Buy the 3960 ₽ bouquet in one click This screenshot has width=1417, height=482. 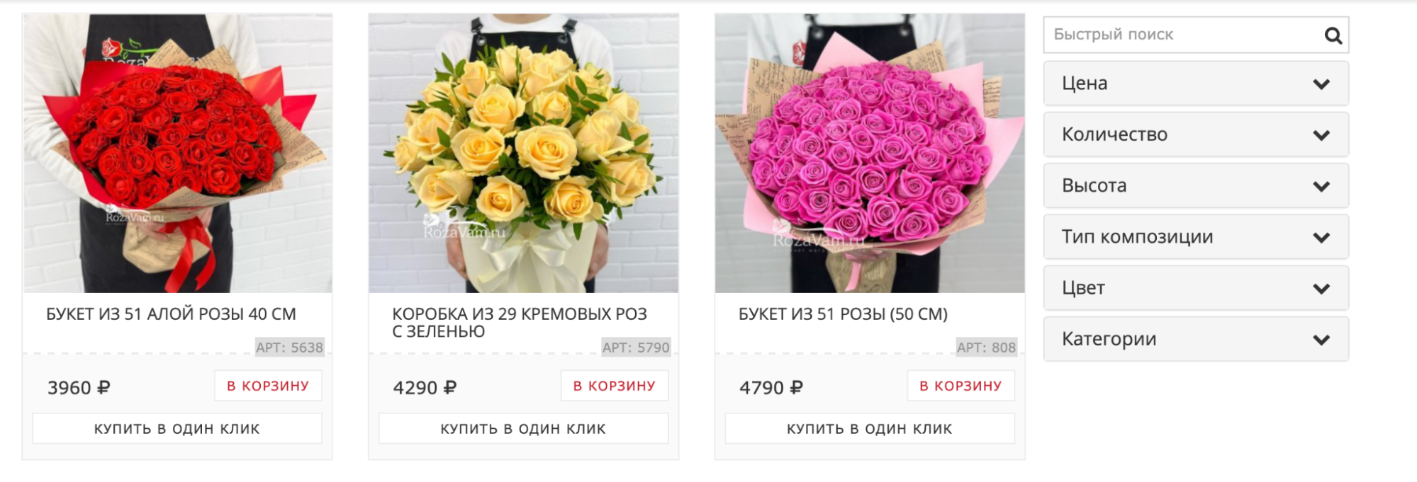[177, 428]
